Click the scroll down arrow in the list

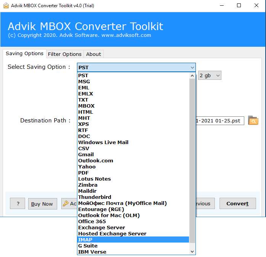click(x=192, y=252)
